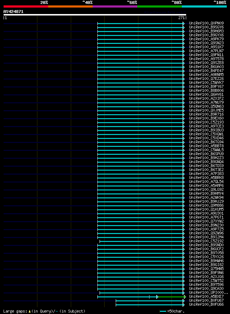Image resolution: width=230 pixels, height=314 pixels.
Task: Select UniRef100_A7PLN7 label
Action: click(206, 51)
